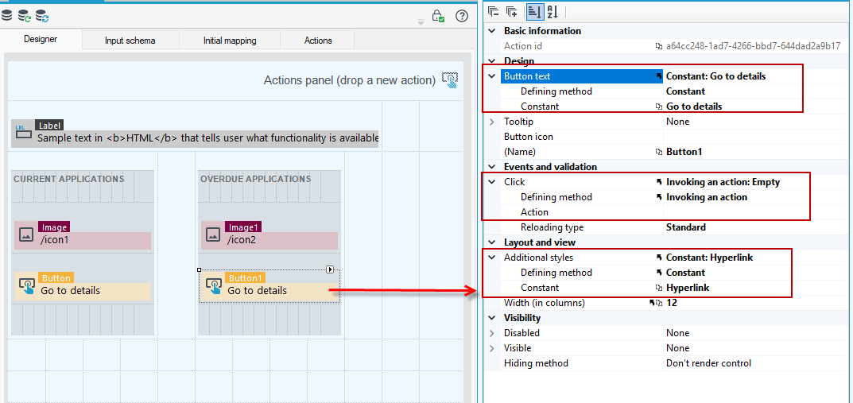Open smart-tag arrow on Button1 control
The width and height of the screenshot is (853, 403).
point(330,269)
